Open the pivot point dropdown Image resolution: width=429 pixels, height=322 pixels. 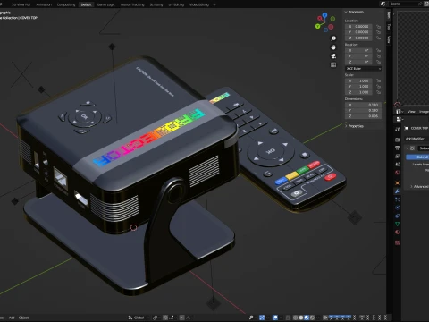click(x=156, y=318)
